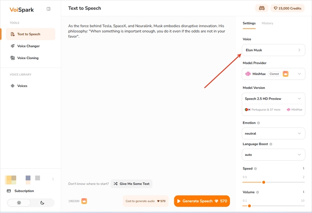The width and height of the screenshot is (312, 213).
Task: Open Voice Changer in the sidebar
Action: point(28,46)
